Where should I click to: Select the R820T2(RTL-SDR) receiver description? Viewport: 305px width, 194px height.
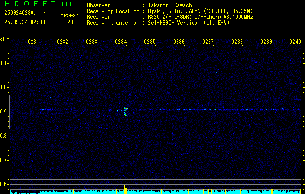(x=201, y=17)
